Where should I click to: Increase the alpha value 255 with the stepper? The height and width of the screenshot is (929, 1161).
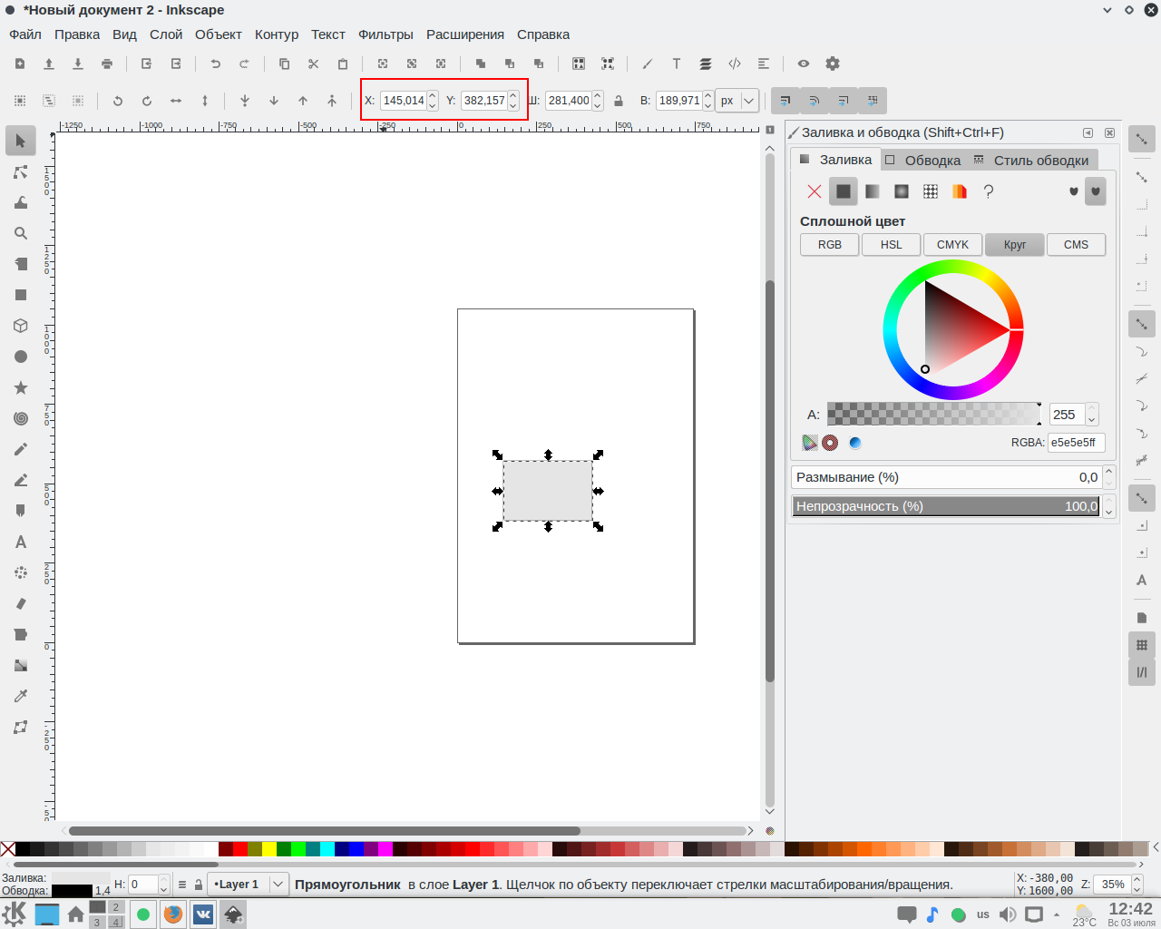pos(1092,409)
